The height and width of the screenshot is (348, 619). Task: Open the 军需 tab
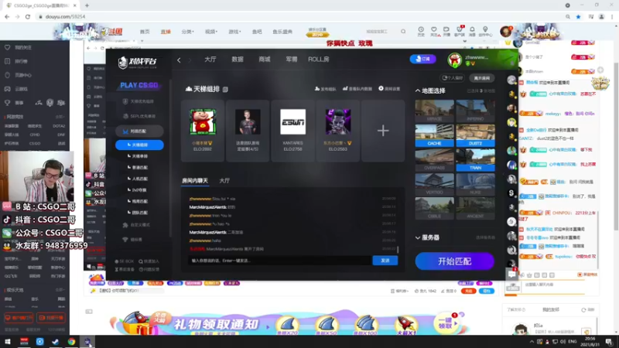[292, 60]
